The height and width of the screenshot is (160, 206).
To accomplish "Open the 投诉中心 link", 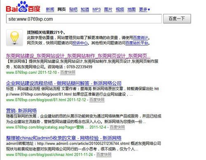I will point(80,43).
